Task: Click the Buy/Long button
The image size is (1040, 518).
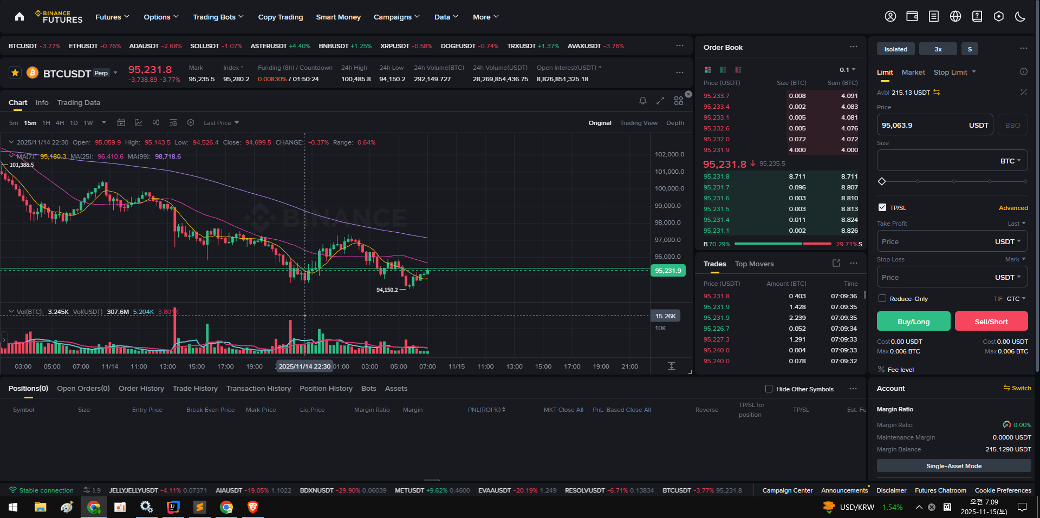Action: [913, 321]
